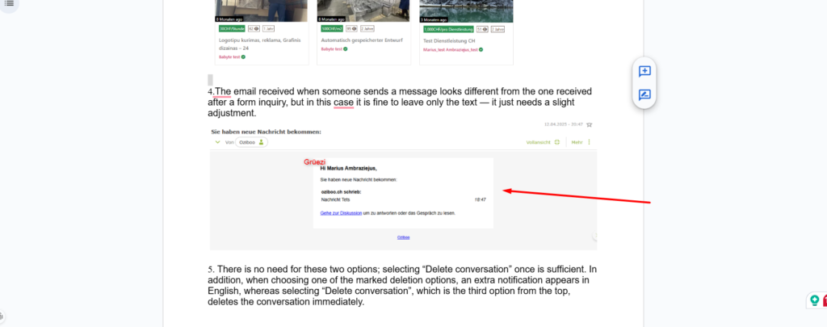This screenshot has width=827, height=327.
Task: Place cursor in paragraph 5 text
Action: pos(402,285)
